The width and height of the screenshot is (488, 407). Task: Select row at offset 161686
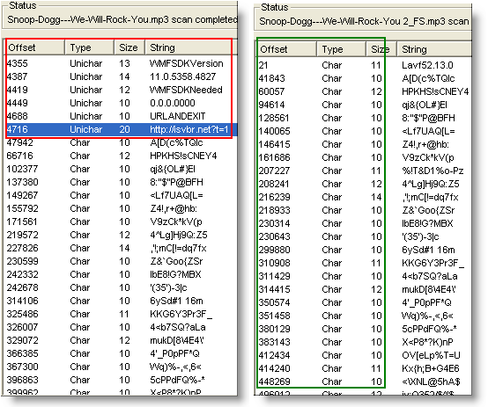click(x=364, y=157)
